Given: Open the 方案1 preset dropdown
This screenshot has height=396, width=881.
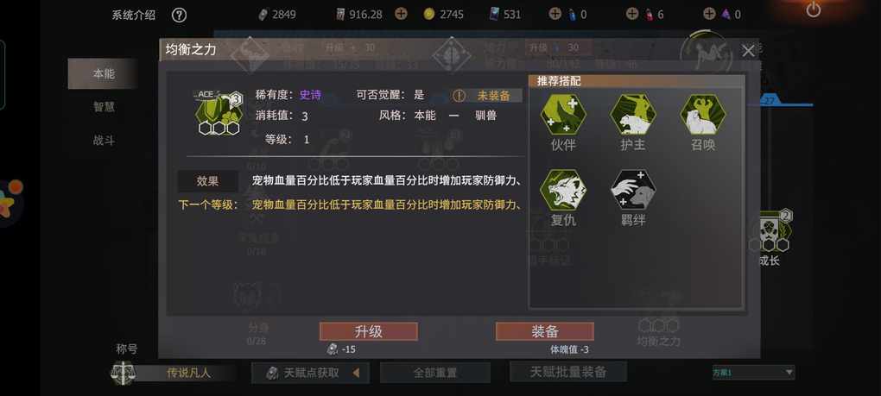Looking at the screenshot, I should [753, 373].
